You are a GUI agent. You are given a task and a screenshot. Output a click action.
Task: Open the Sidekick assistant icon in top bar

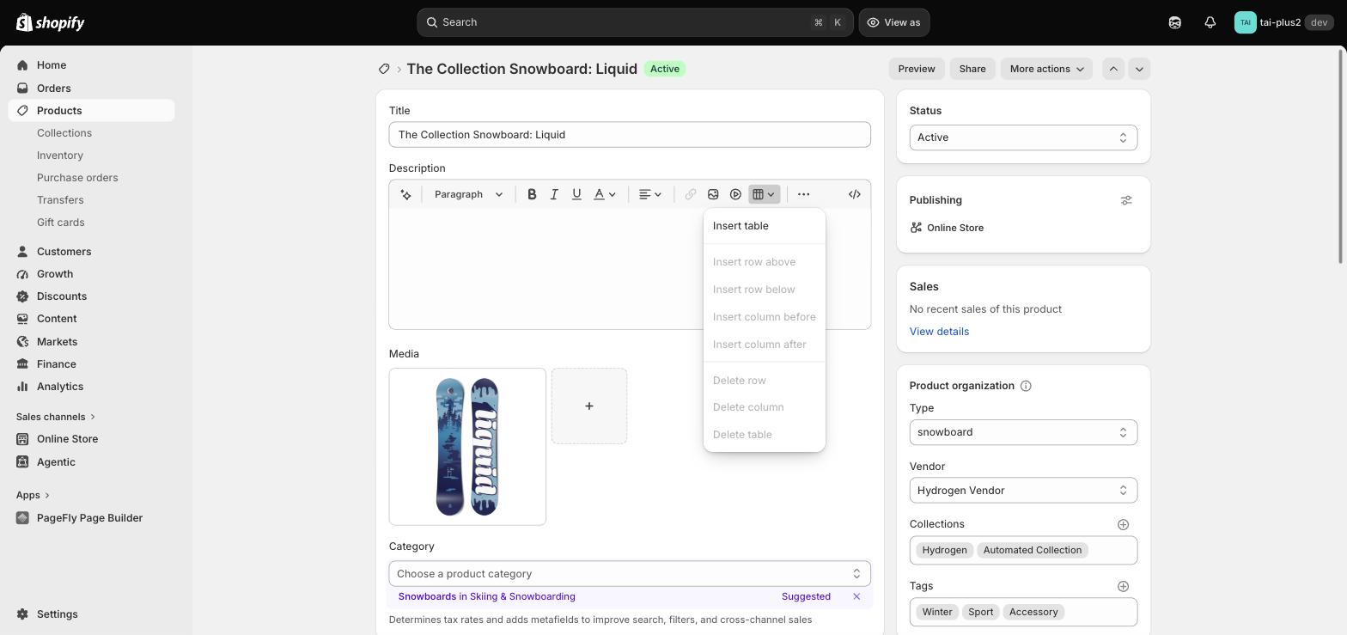coord(1174,22)
